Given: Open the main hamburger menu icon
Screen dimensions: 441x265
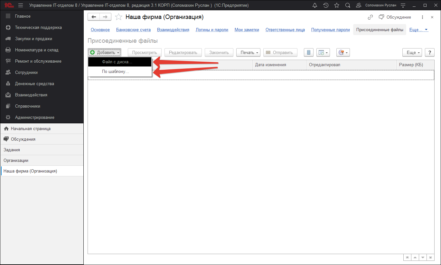Looking at the screenshot, I should 21,5.
